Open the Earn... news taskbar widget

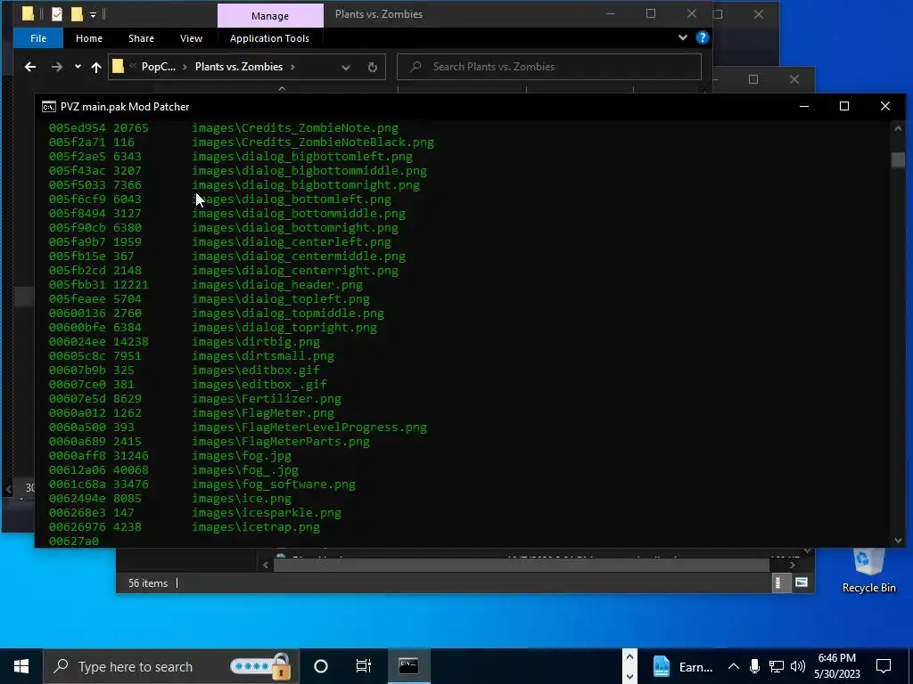(682, 667)
